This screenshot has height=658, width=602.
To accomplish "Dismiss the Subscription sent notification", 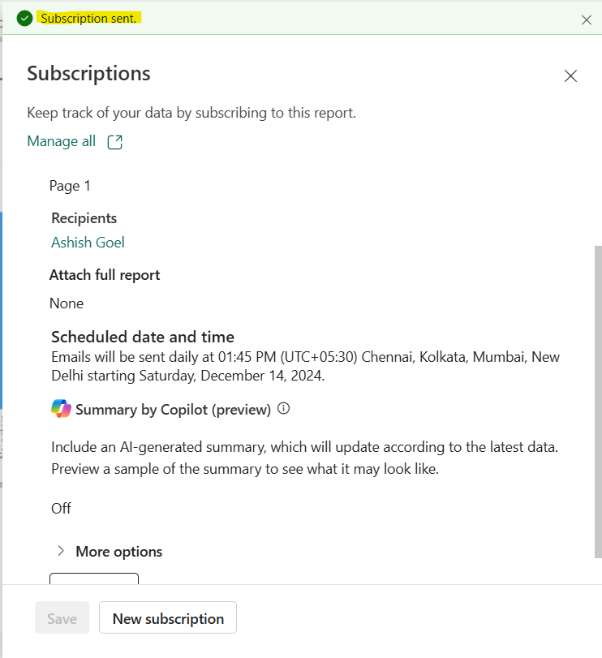I will pos(587,19).
